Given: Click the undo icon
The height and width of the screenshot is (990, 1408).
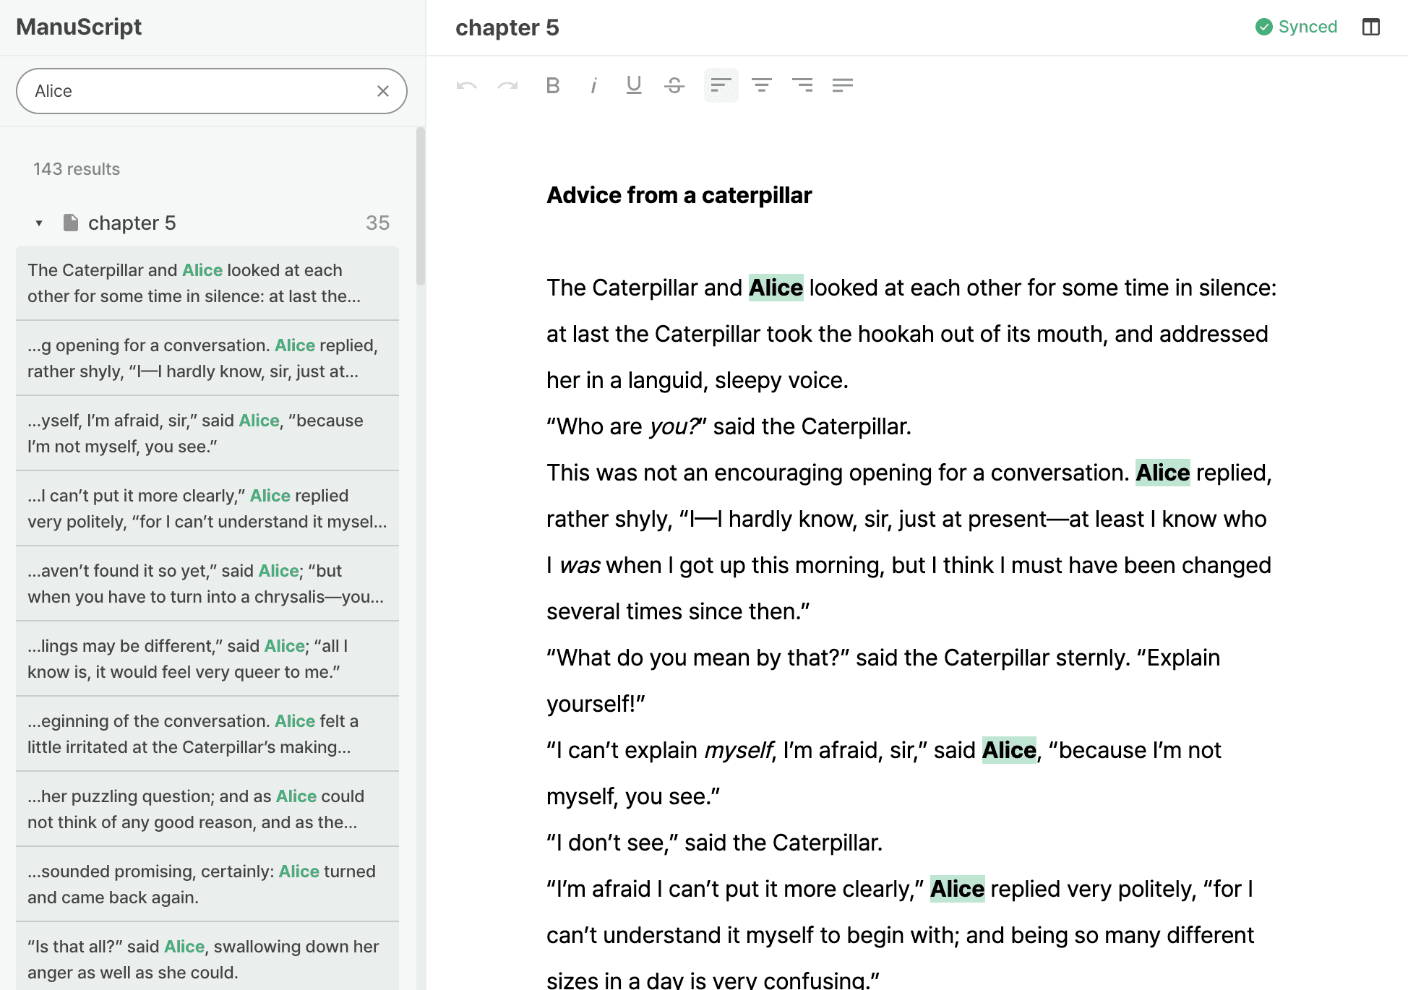Looking at the screenshot, I should tap(466, 86).
